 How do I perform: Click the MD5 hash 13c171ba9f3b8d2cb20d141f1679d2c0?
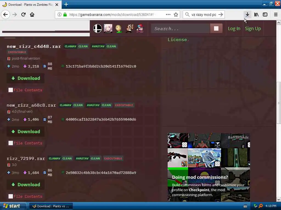pyautogui.click(x=101, y=66)
